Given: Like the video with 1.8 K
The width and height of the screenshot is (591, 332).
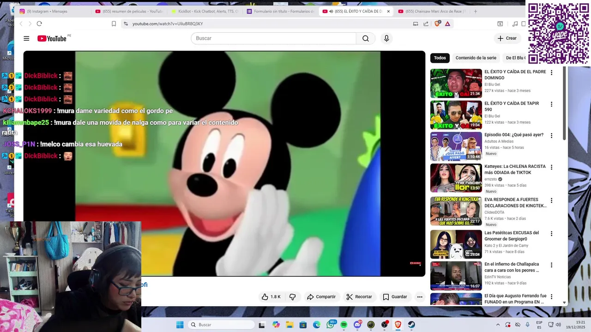Looking at the screenshot, I should (x=271, y=297).
